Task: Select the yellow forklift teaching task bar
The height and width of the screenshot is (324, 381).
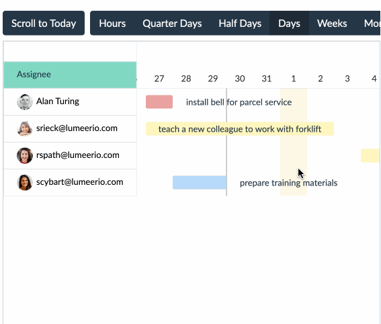Action: [x=240, y=129]
